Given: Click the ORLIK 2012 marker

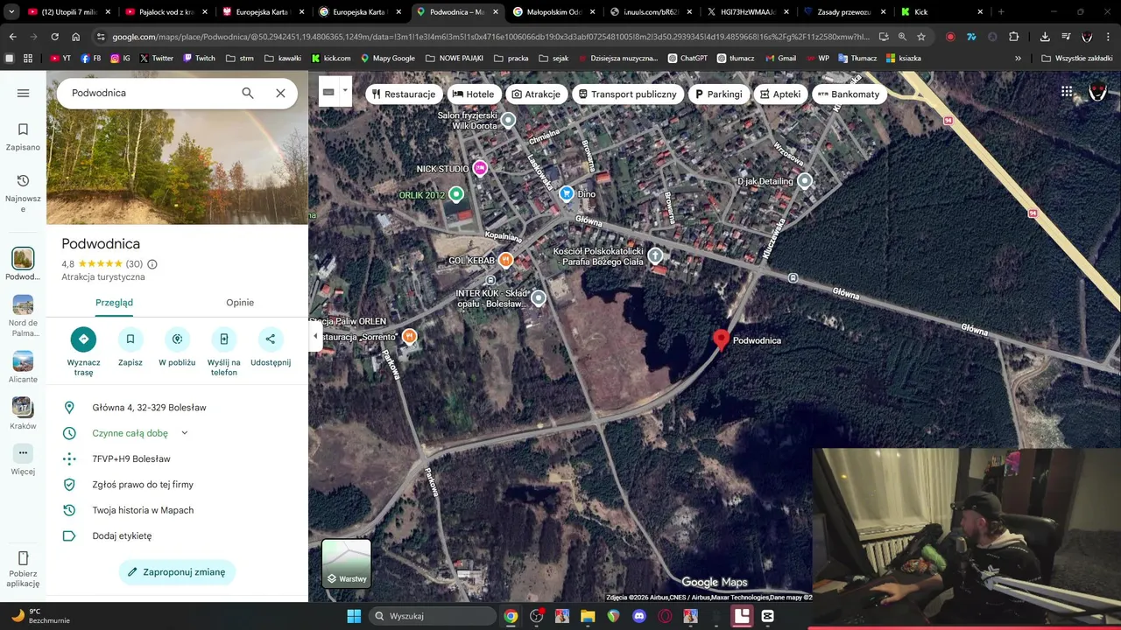Looking at the screenshot, I should click(x=455, y=194).
